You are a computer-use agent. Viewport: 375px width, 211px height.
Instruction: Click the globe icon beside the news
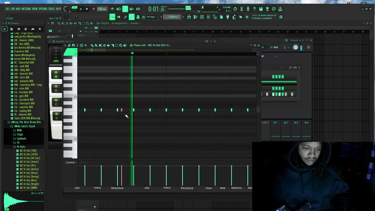point(281,17)
